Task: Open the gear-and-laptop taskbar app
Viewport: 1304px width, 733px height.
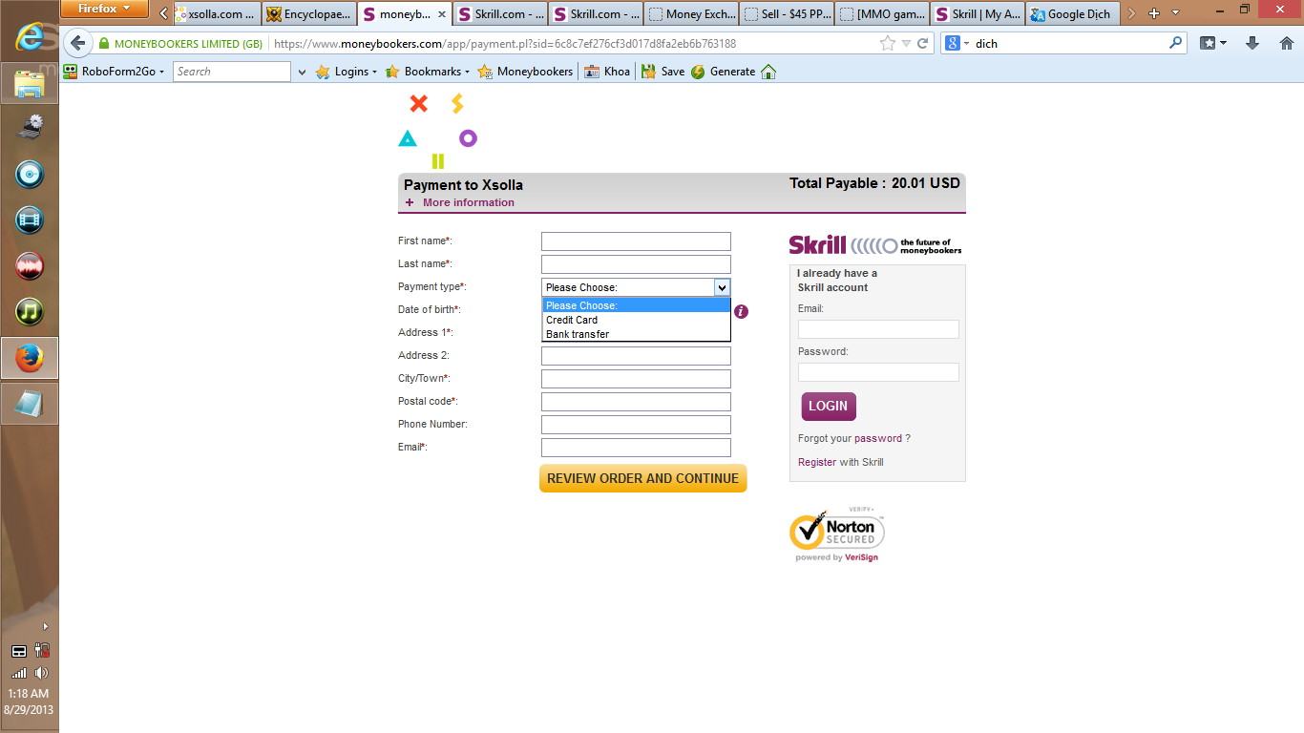Action: (x=31, y=129)
